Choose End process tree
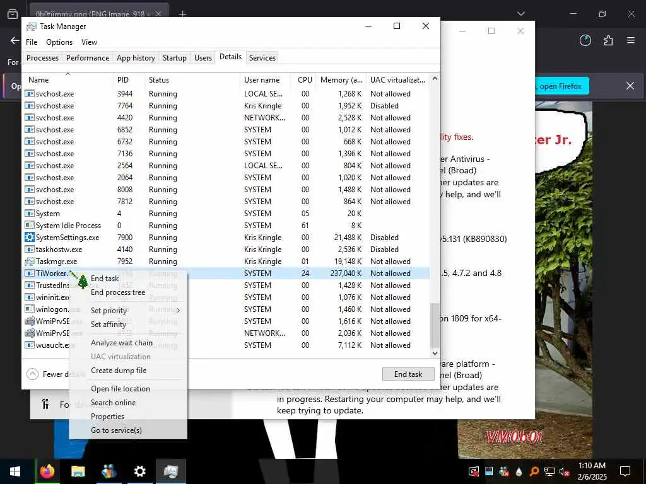The height and width of the screenshot is (484, 646). pos(118,292)
